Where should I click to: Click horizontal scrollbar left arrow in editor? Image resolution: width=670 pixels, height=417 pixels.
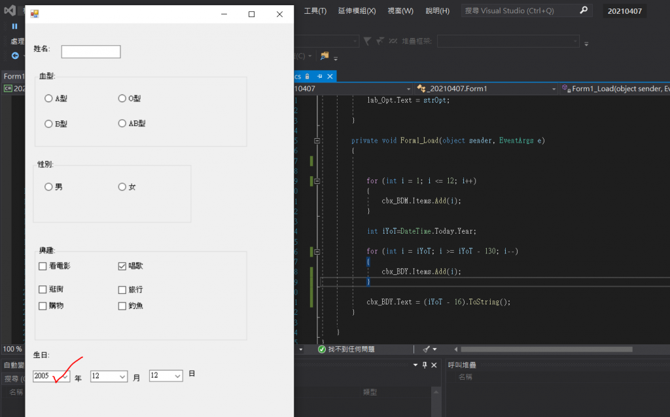456,350
